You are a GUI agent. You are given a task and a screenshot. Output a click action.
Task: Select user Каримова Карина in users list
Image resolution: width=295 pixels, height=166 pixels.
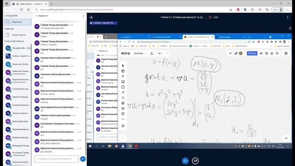tap(18, 130)
